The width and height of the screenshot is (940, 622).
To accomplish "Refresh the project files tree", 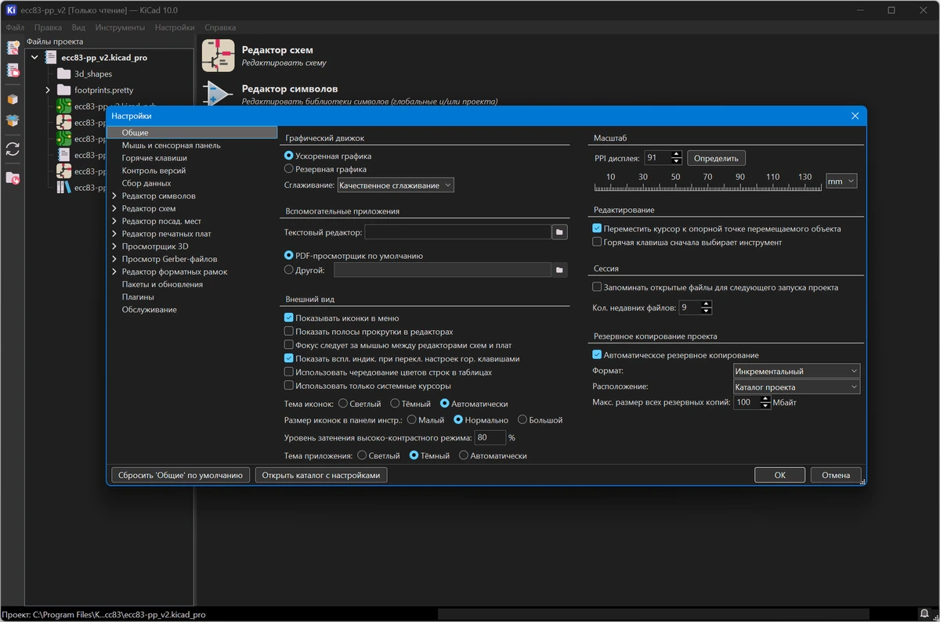I will tap(13, 149).
